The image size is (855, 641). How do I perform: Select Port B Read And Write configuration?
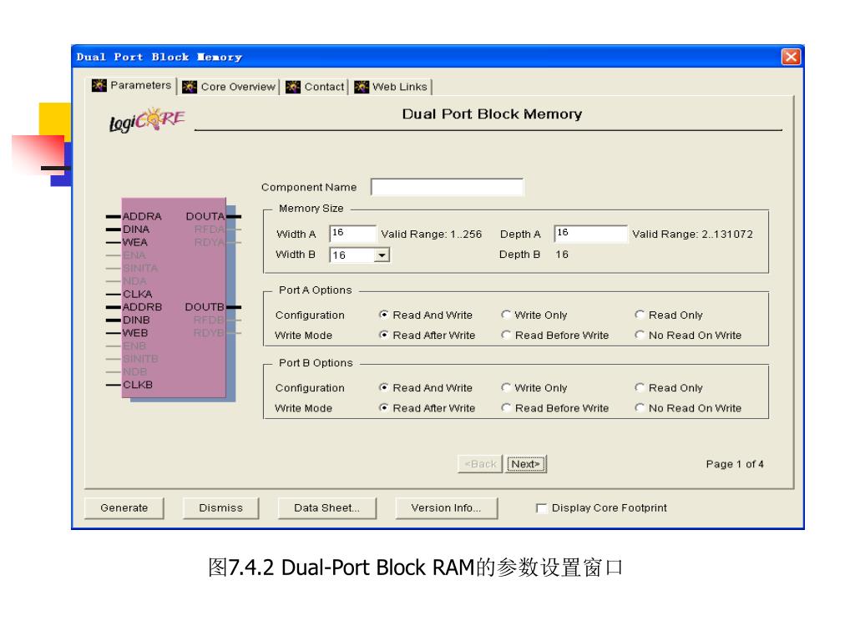pyautogui.click(x=384, y=387)
